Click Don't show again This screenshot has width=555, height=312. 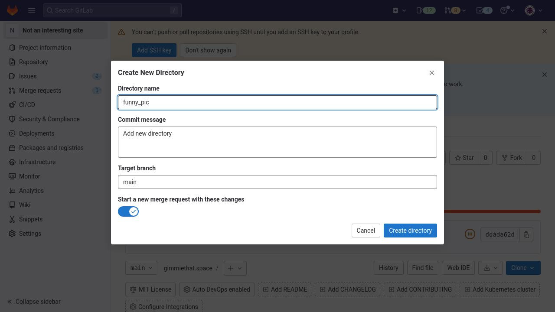[208, 50]
